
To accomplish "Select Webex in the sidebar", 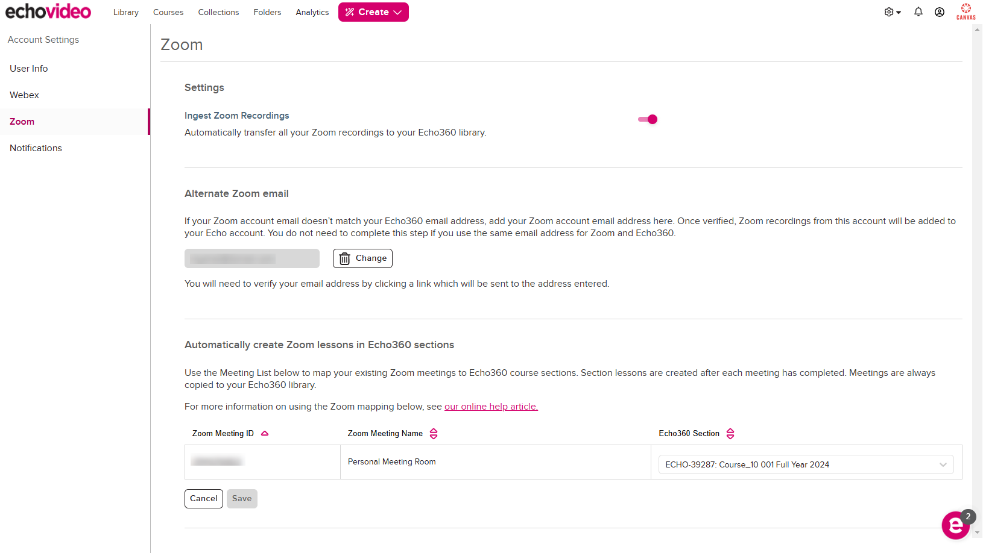I will pos(75,95).
